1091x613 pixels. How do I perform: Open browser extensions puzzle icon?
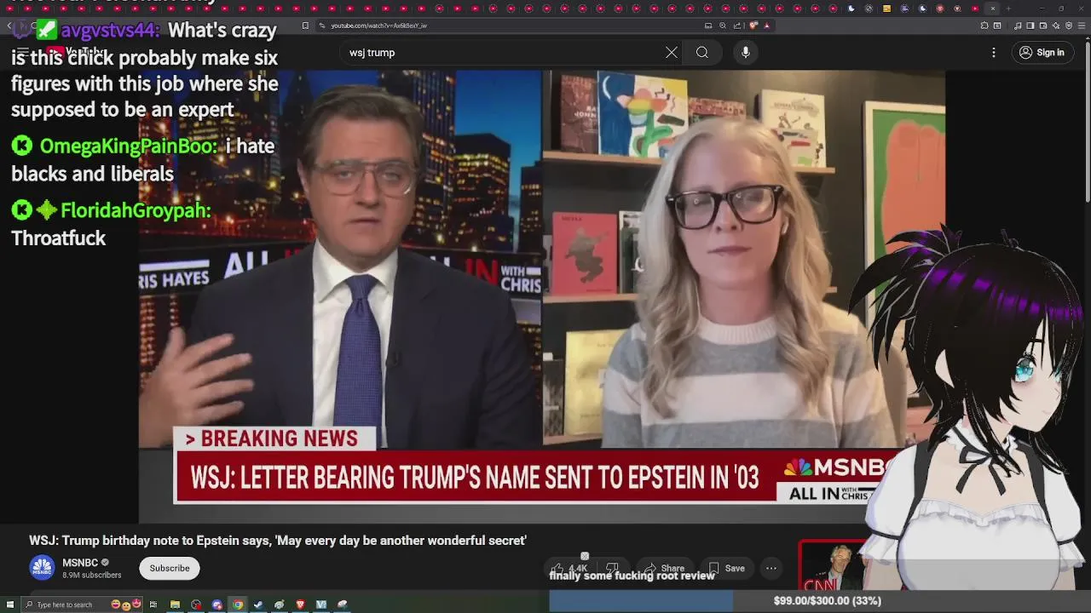coord(984,26)
